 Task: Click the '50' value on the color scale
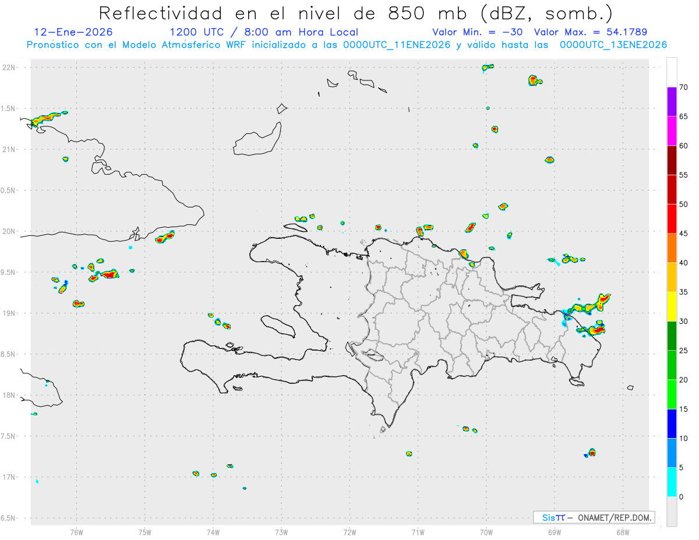684,204
